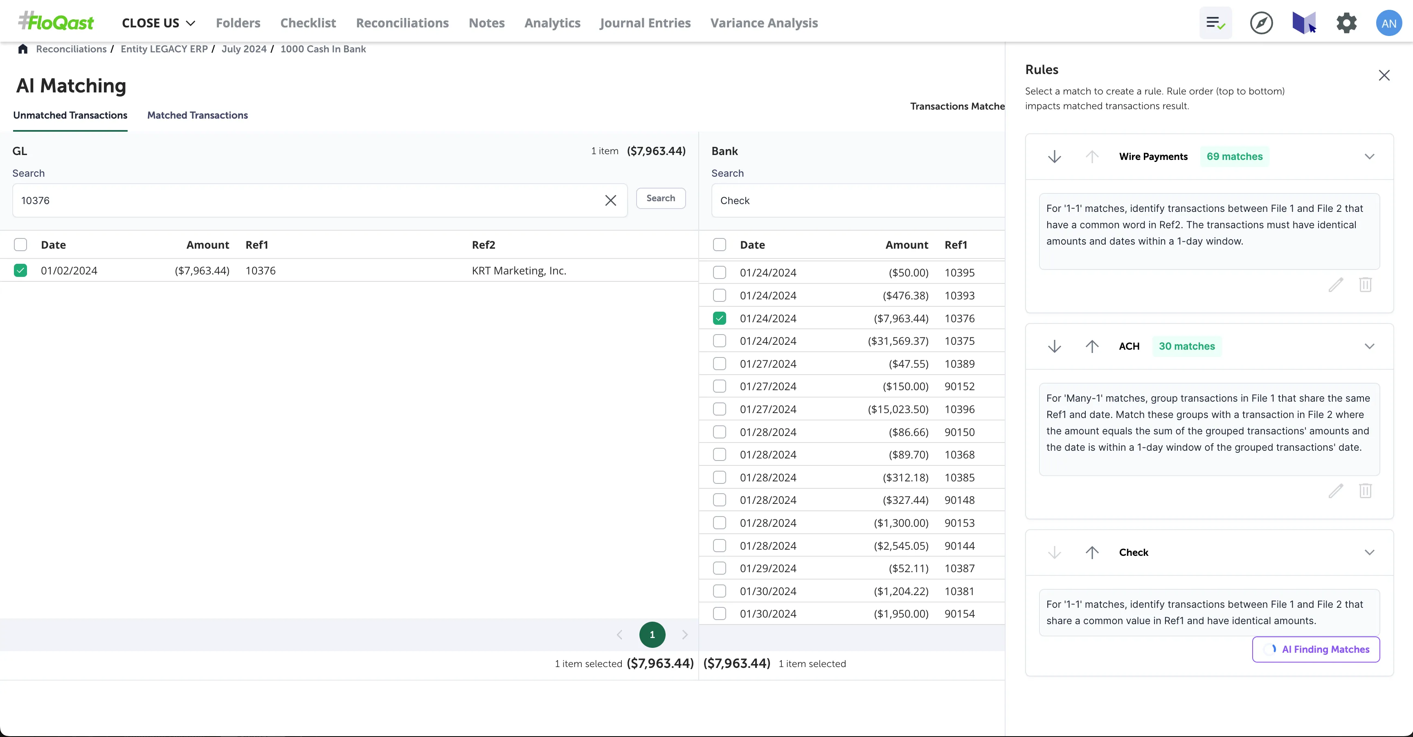Open the Analytics menu
The height and width of the screenshot is (737, 1413).
pyautogui.click(x=552, y=23)
